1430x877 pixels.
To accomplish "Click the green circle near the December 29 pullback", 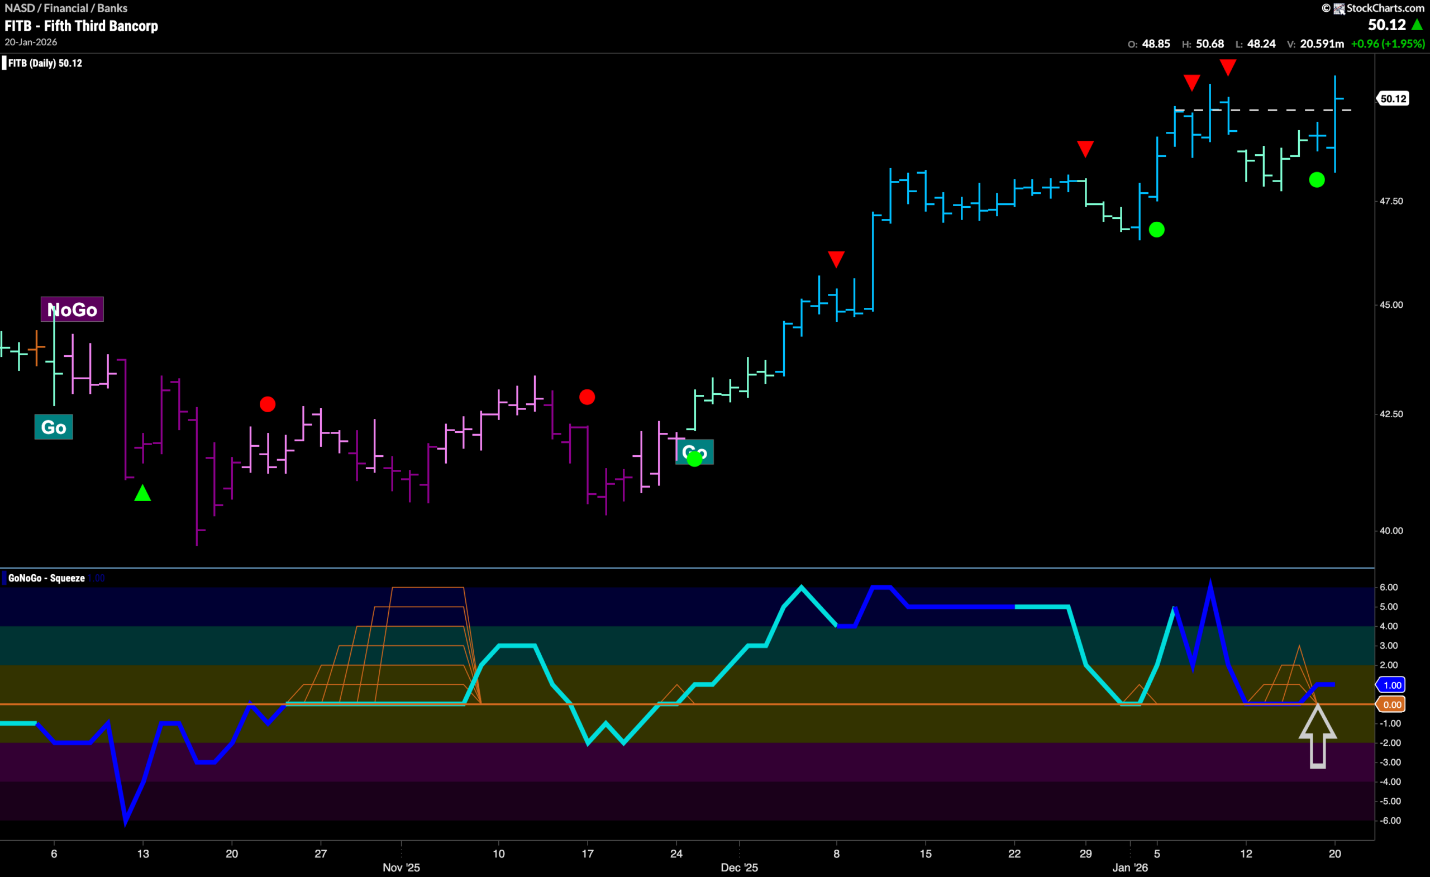I will click(1156, 230).
